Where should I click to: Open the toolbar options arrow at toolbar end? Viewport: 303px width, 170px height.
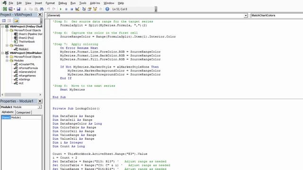point(156,9)
